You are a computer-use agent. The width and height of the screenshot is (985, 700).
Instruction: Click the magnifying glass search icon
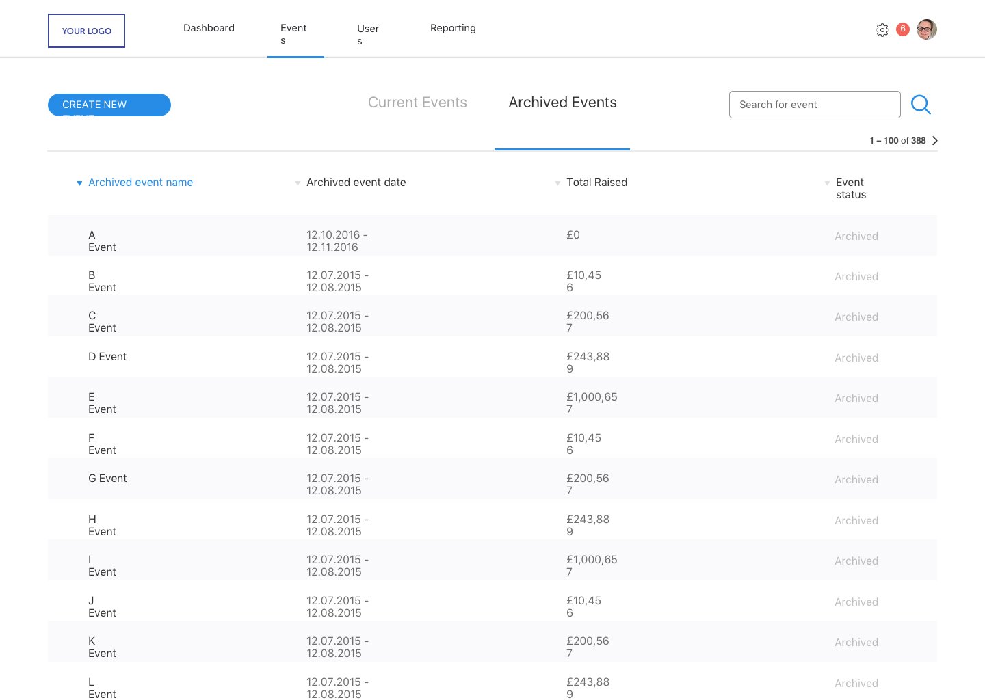[x=921, y=105]
